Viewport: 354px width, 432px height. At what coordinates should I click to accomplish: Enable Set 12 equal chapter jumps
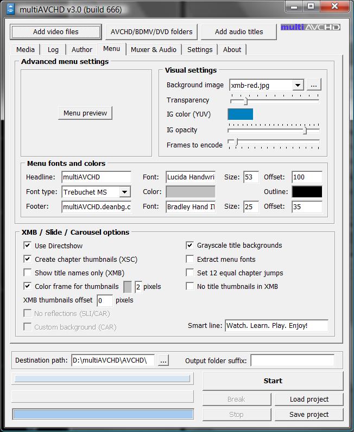[x=190, y=273]
